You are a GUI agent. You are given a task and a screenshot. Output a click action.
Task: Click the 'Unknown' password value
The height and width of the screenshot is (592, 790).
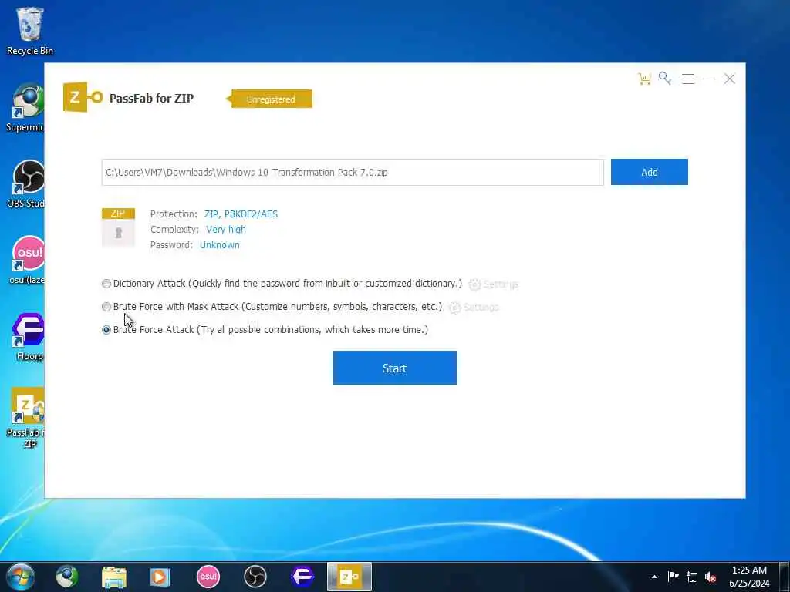click(220, 245)
